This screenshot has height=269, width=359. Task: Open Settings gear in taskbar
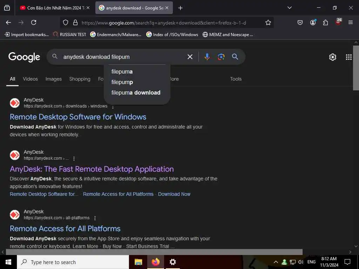click(172, 262)
